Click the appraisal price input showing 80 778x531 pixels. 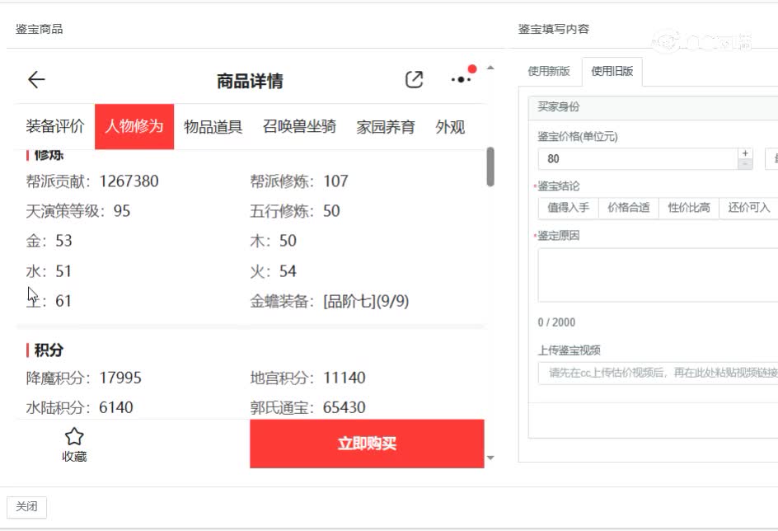(635, 159)
